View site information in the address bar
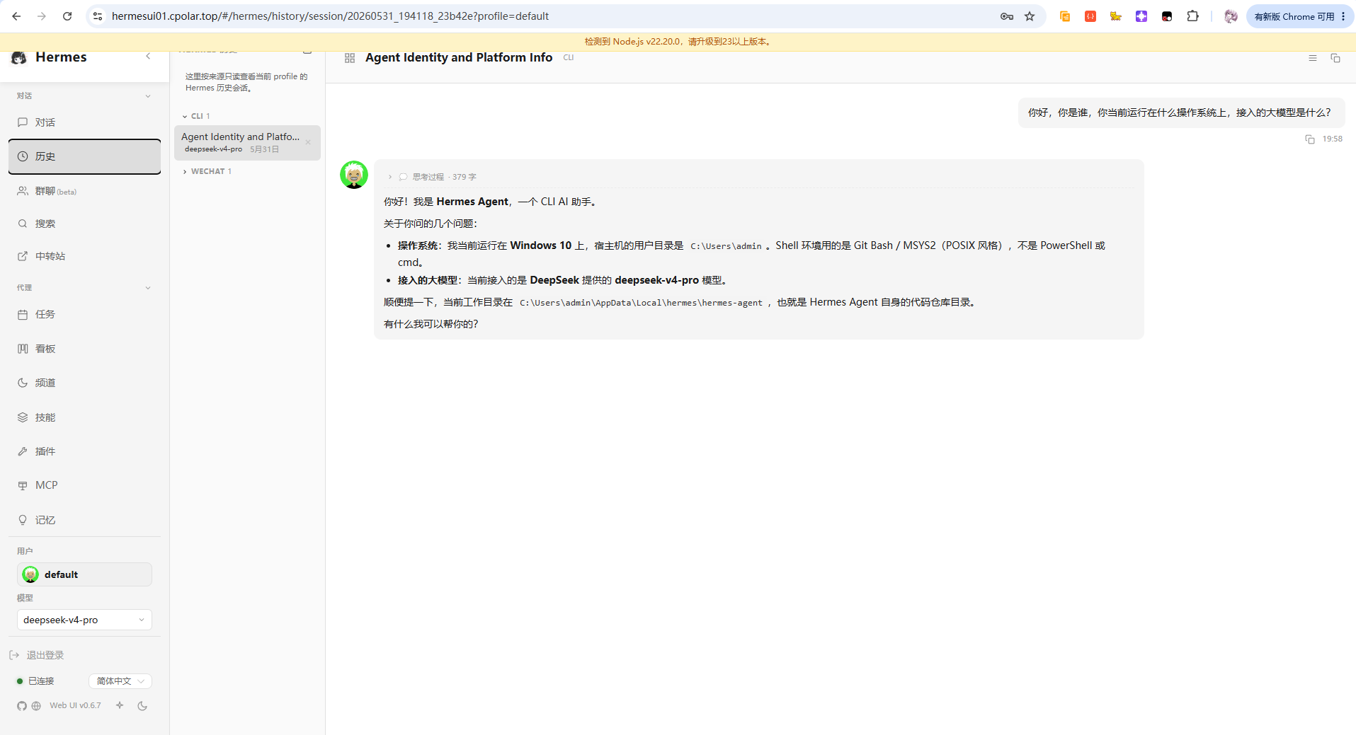 tap(98, 16)
